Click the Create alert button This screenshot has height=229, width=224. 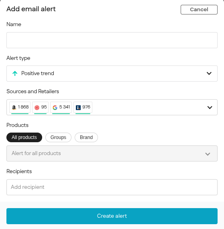point(112,216)
